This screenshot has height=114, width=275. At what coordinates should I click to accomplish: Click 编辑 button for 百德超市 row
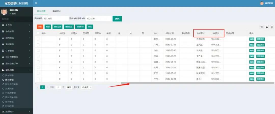pos(252,39)
